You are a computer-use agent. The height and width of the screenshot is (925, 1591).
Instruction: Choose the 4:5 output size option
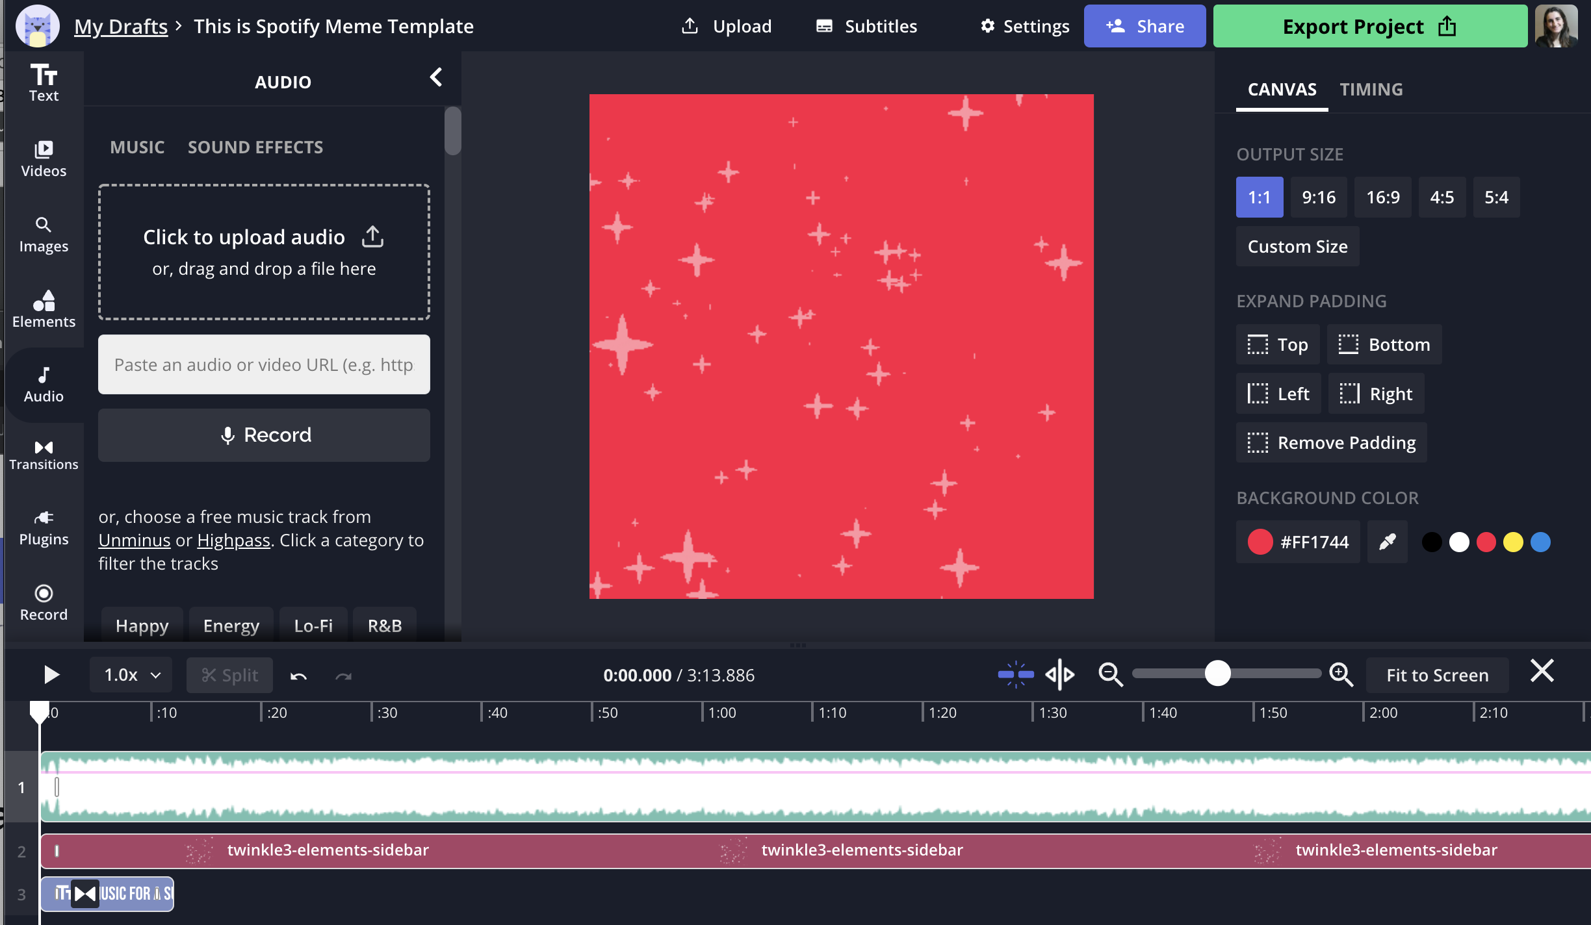pos(1442,197)
